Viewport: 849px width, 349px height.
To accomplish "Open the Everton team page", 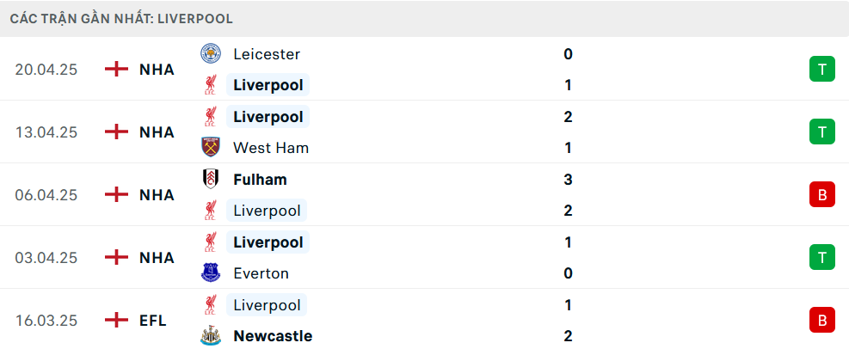I will click(261, 273).
